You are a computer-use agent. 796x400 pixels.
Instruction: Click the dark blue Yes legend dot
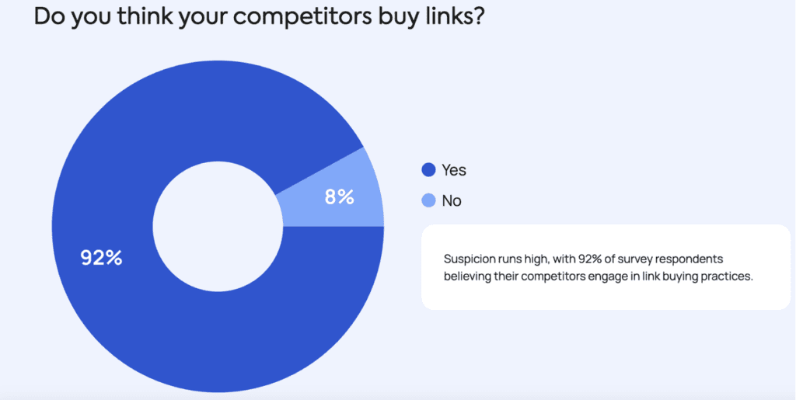(x=428, y=170)
